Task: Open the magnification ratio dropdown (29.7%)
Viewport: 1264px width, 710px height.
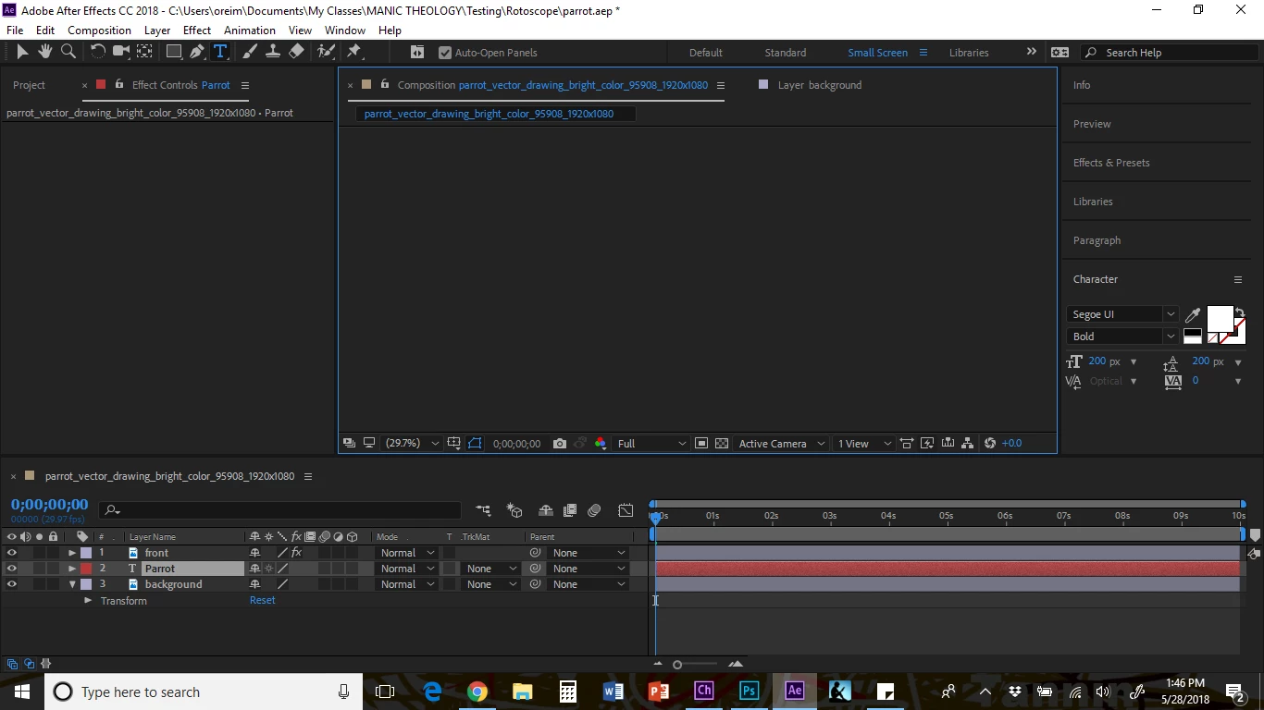Action: 411,444
